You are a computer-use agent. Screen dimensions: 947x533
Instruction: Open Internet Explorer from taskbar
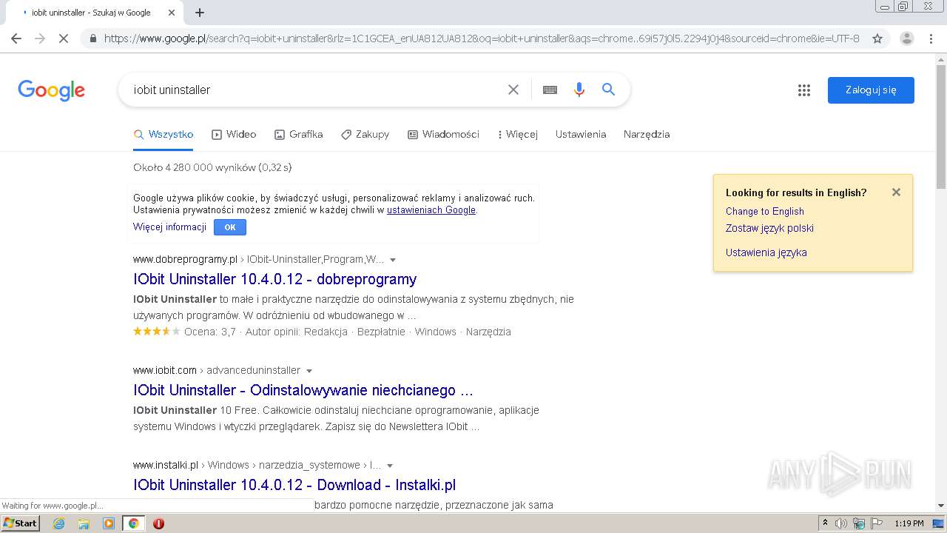tap(58, 523)
